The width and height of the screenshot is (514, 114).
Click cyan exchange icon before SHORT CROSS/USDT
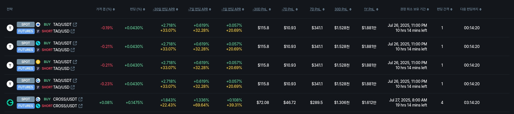pyautogui.click(x=38, y=106)
